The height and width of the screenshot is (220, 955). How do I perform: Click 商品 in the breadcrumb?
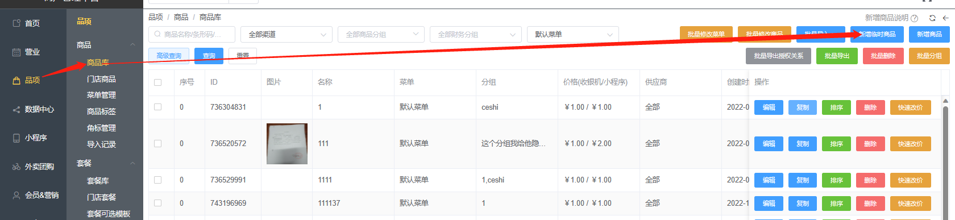point(181,18)
